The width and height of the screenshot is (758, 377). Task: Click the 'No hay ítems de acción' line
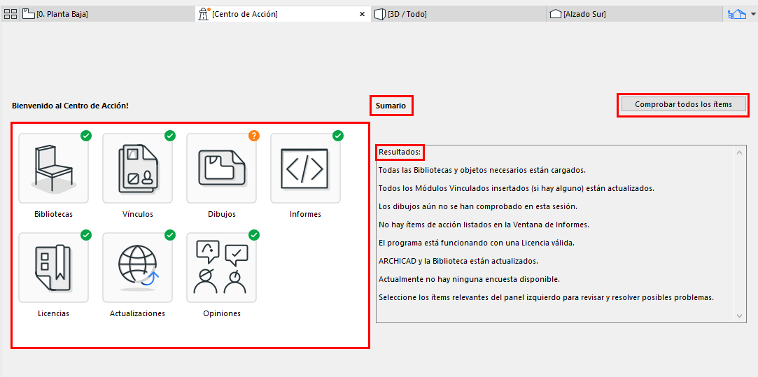click(x=484, y=225)
